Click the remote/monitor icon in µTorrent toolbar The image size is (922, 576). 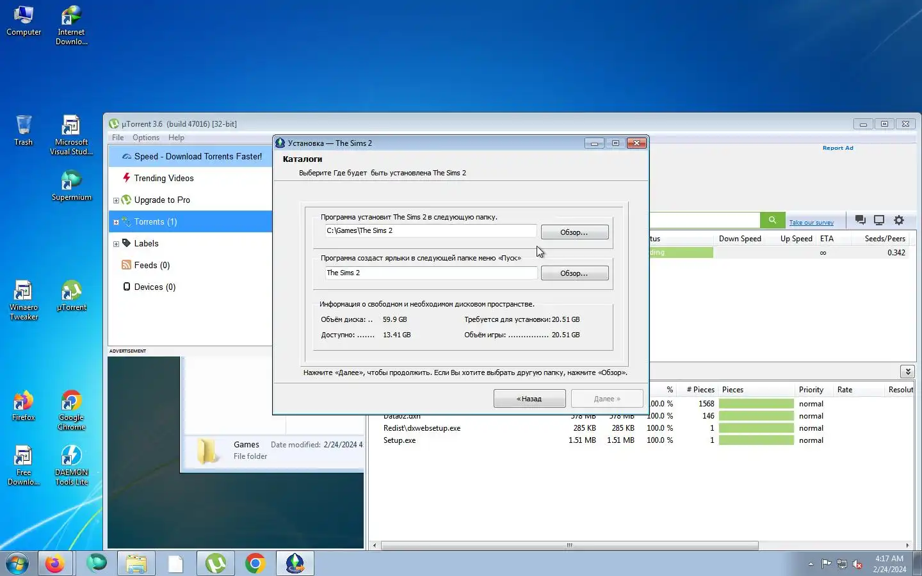879,220
